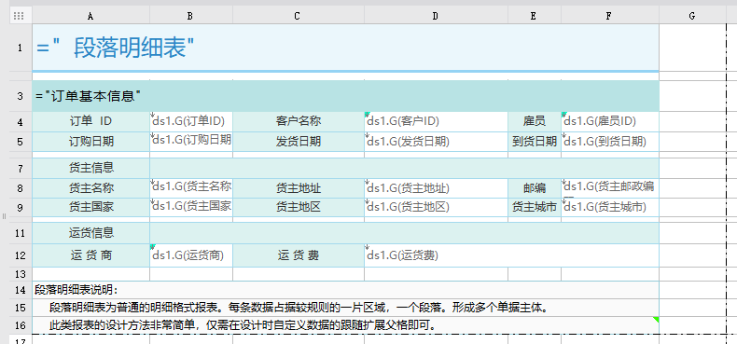Image resolution: width=737 pixels, height=344 pixels.
Task: Click the "邮编" label cell
Action: [x=534, y=188]
